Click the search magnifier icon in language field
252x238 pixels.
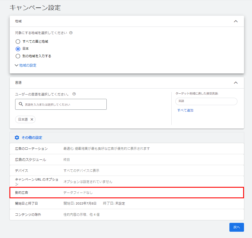tap(21, 104)
